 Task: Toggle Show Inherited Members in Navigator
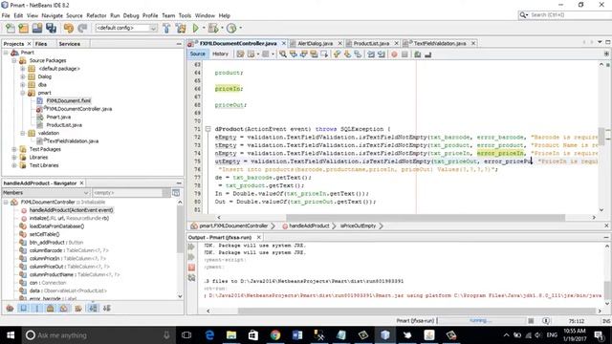(x=10, y=308)
